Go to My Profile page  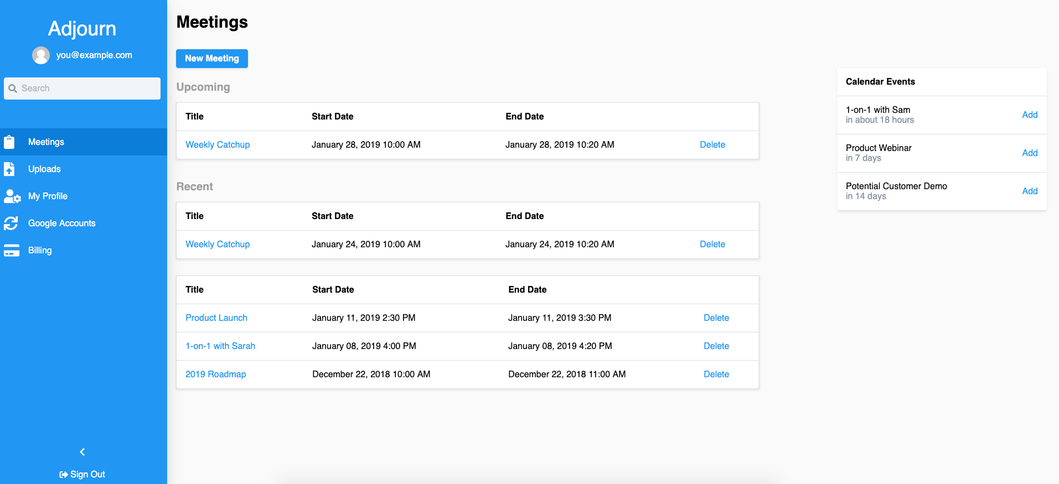[84, 196]
